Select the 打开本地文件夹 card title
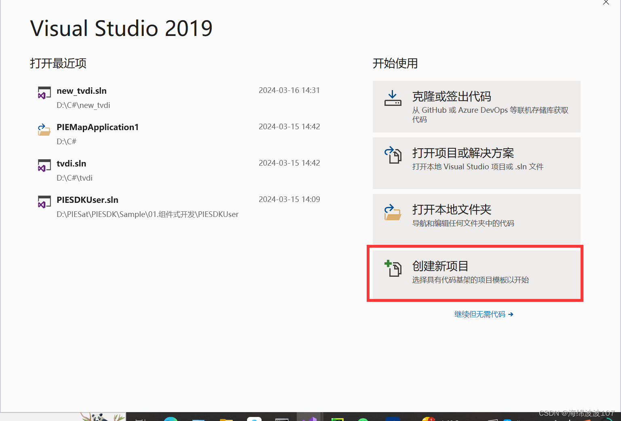Image resolution: width=621 pixels, height=421 pixels. point(452,210)
